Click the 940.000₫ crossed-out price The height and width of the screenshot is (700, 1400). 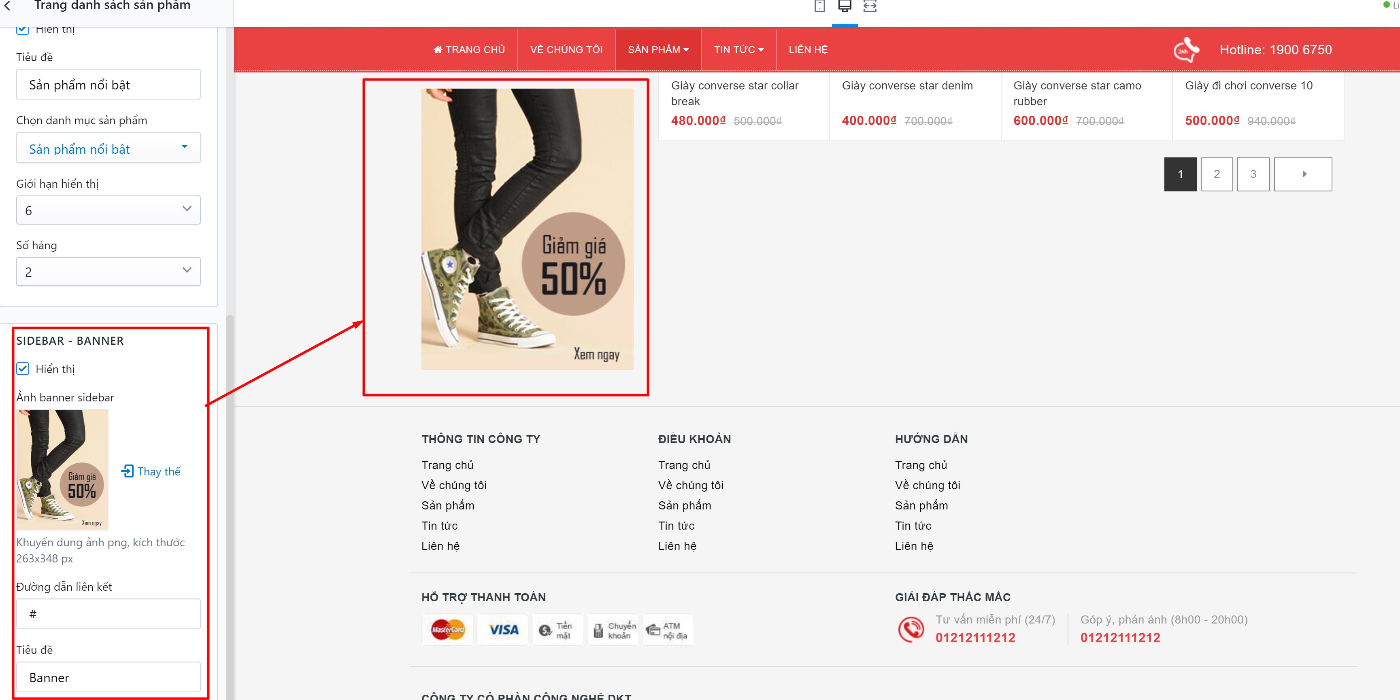tap(1271, 121)
